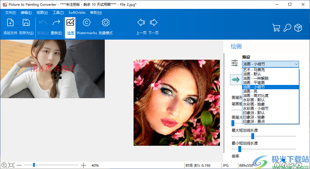The image size is (310, 169).
Task: Select preset 油画 - 亮
Action: [x=271, y=92]
